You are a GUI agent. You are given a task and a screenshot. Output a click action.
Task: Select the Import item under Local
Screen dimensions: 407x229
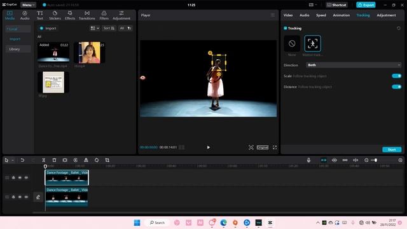coord(15,39)
